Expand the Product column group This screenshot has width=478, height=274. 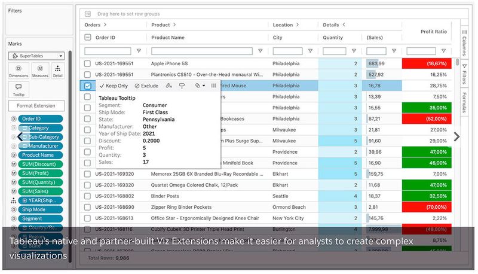coord(174,25)
